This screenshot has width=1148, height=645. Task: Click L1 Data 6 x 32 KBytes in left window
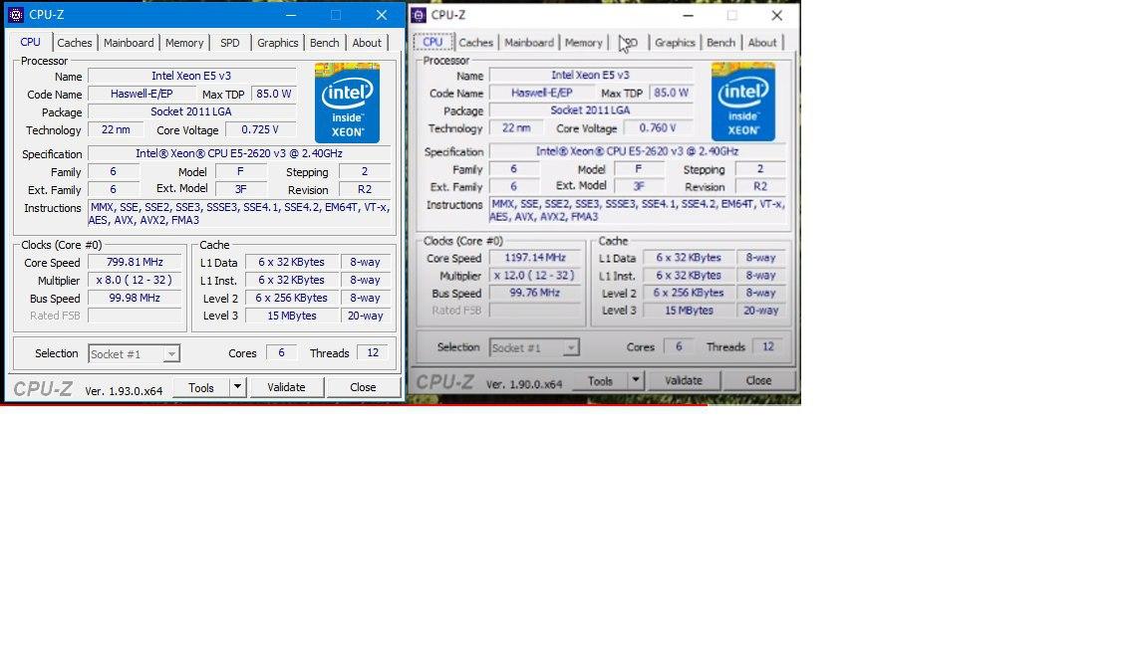pyautogui.click(x=292, y=262)
